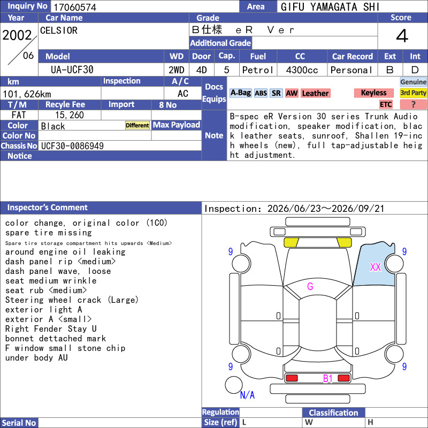Click the A-Bag equipment badge
The width and height of the screenshot is (428, 428).
(240, 93)
